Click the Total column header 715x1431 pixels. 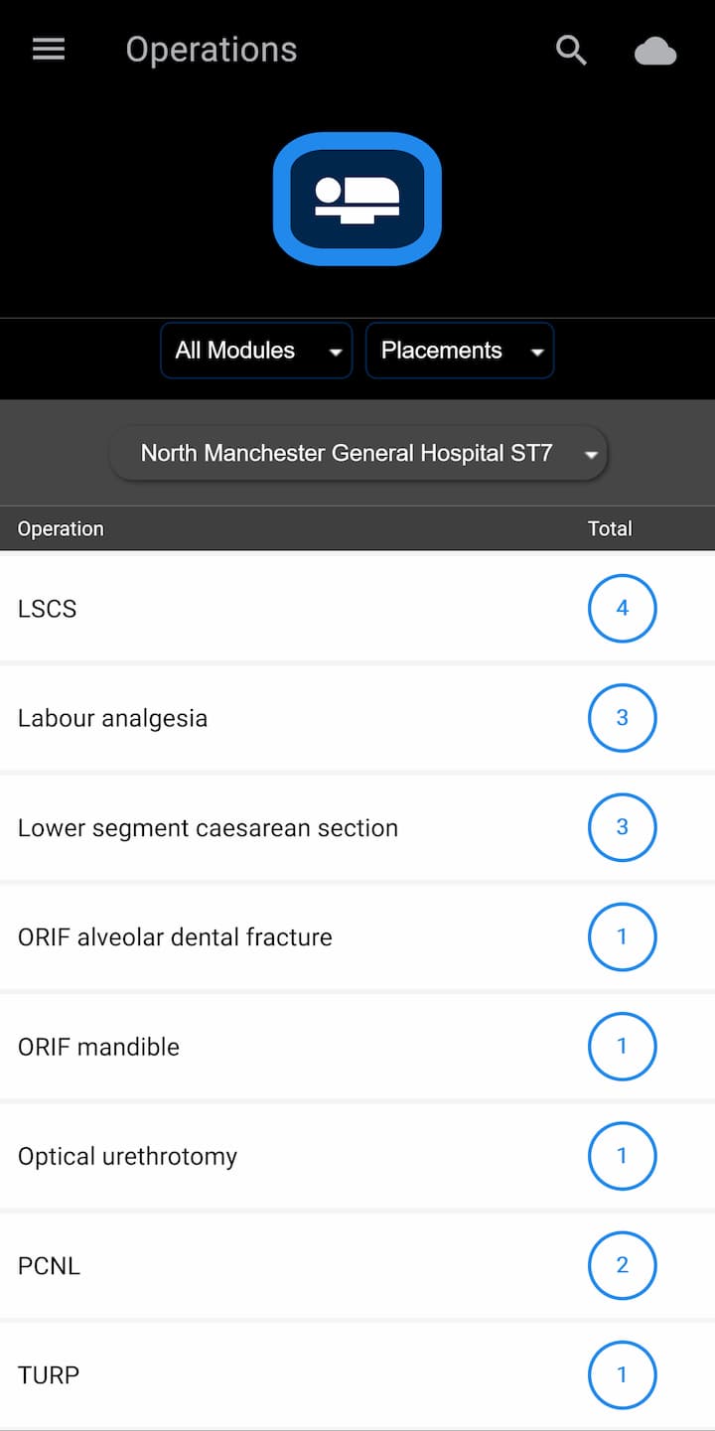609,528
